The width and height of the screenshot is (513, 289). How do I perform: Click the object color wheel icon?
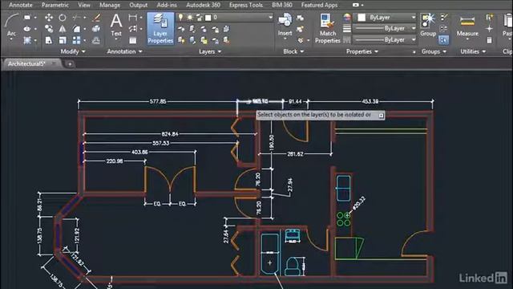(x=347, y=18)
